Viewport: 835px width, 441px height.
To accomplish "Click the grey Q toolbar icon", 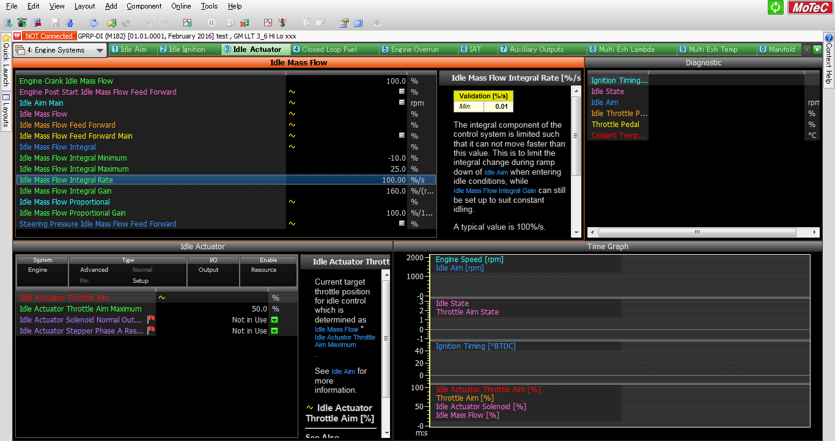I will (x=377, y=23).
